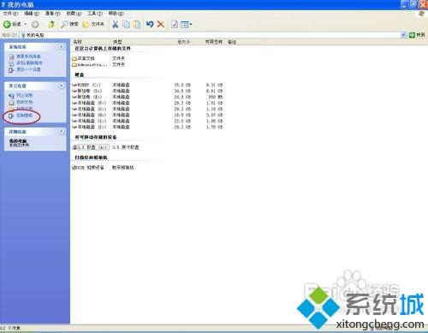Open the 收藏 menu
Screen dimensions: 428x333
tap(74, 14)
